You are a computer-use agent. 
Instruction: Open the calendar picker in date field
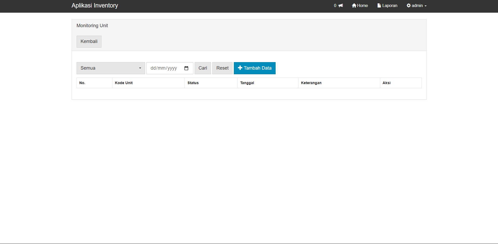click(186, 68)
